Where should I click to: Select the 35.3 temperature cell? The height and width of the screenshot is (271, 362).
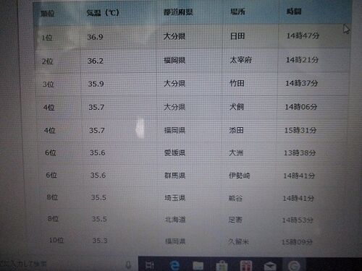pos(100,241)
